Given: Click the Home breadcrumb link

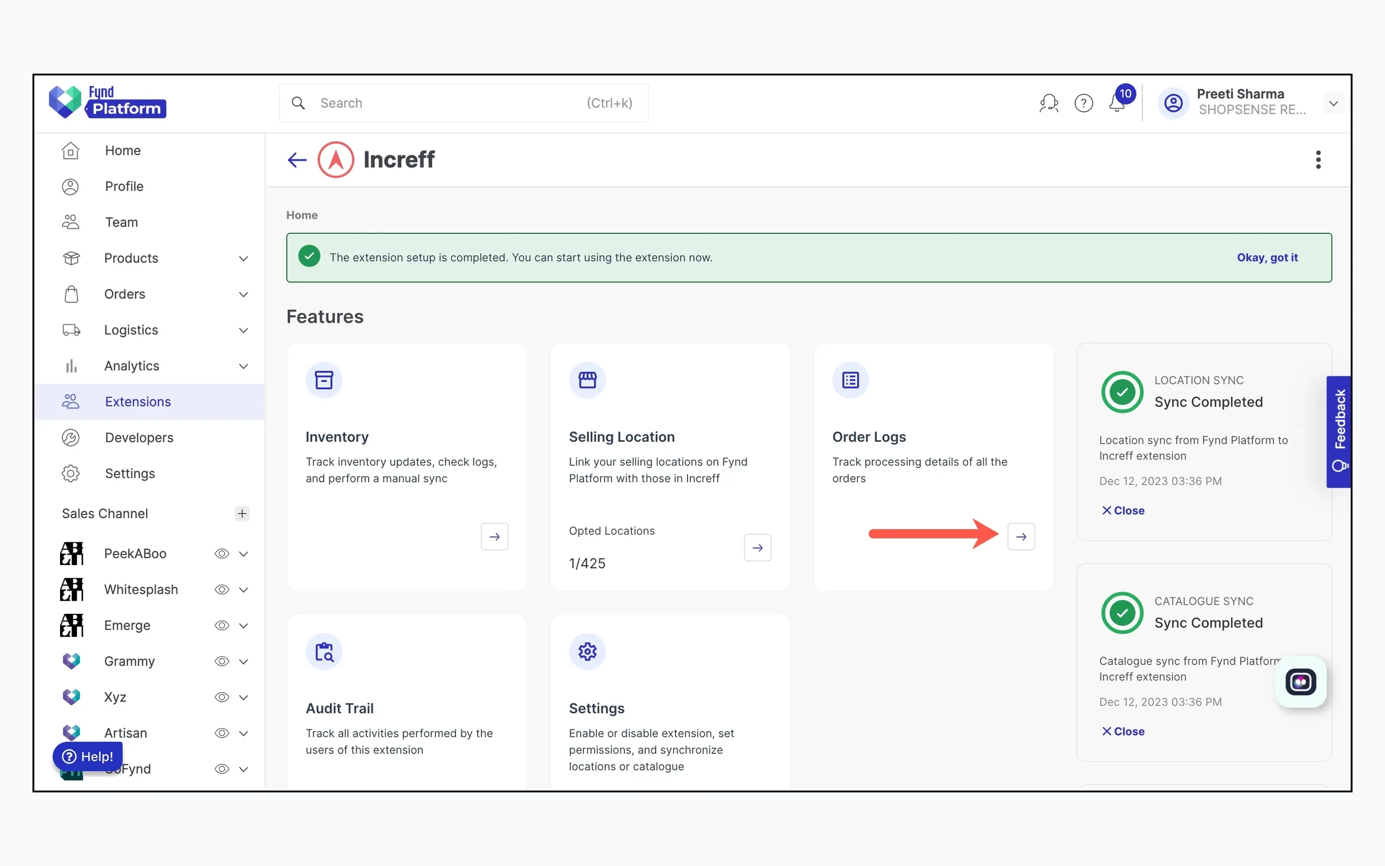Looking at the screenshot, I should coord(301,215).
